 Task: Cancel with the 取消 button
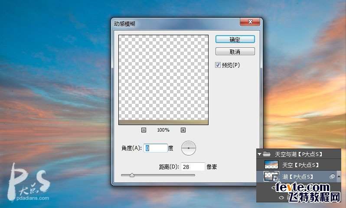(235, 52)
